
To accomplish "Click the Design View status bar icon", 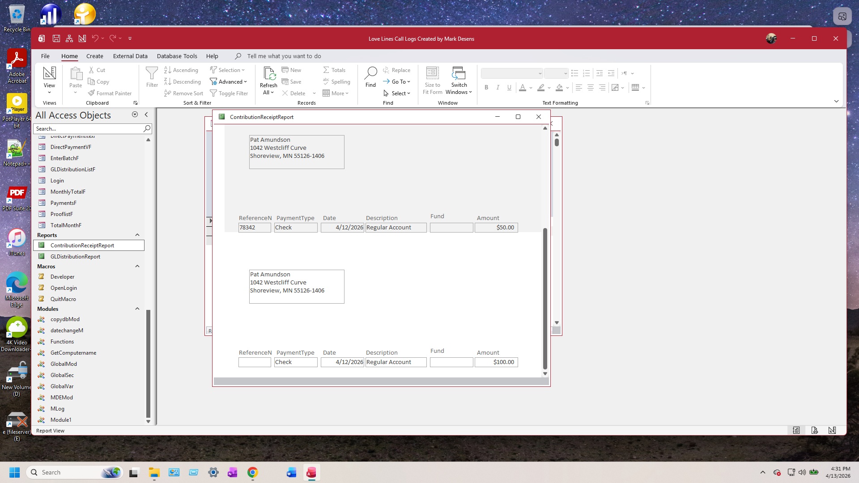I will [832, 430].
